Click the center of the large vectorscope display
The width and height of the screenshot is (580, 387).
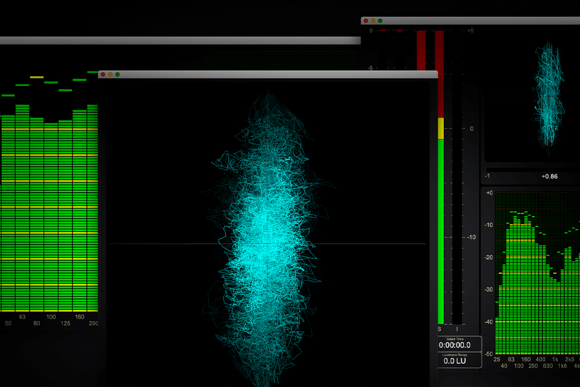pos(267,244)
